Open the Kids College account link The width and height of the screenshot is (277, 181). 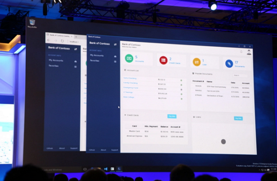pyautogui.click(x=129, y=97)
